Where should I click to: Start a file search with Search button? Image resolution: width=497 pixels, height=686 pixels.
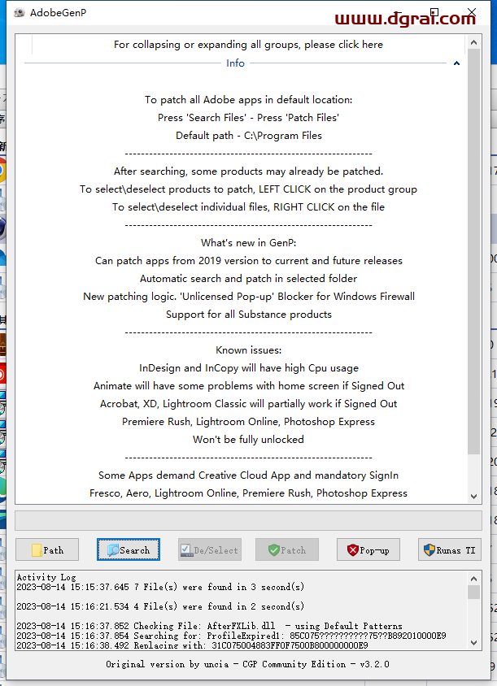tap(129, 549)
